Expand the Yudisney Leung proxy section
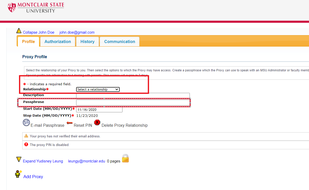This screenshot has width=309, height=190. tap(43, 161)
